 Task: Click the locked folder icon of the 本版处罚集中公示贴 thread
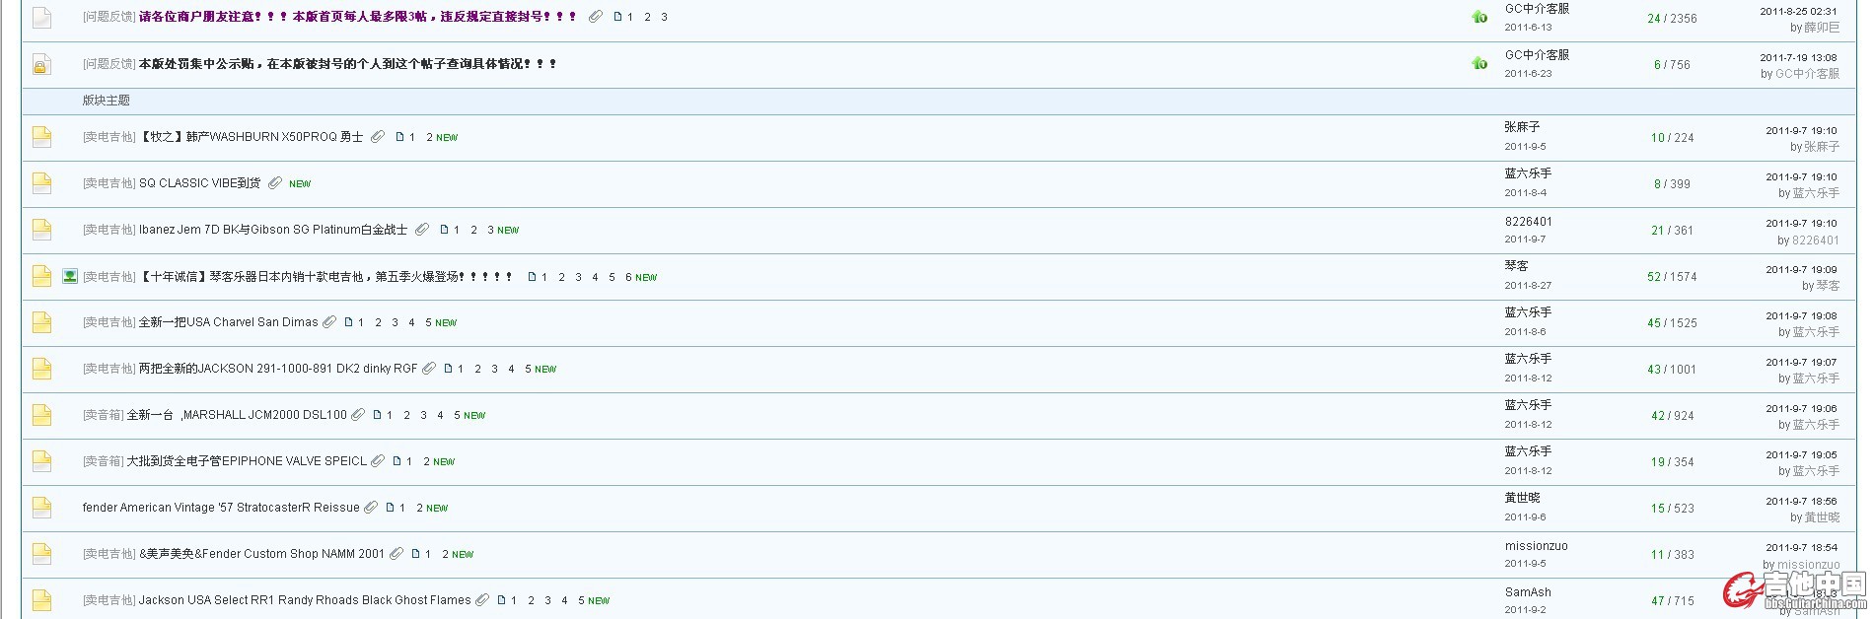(x=41, y=64)
